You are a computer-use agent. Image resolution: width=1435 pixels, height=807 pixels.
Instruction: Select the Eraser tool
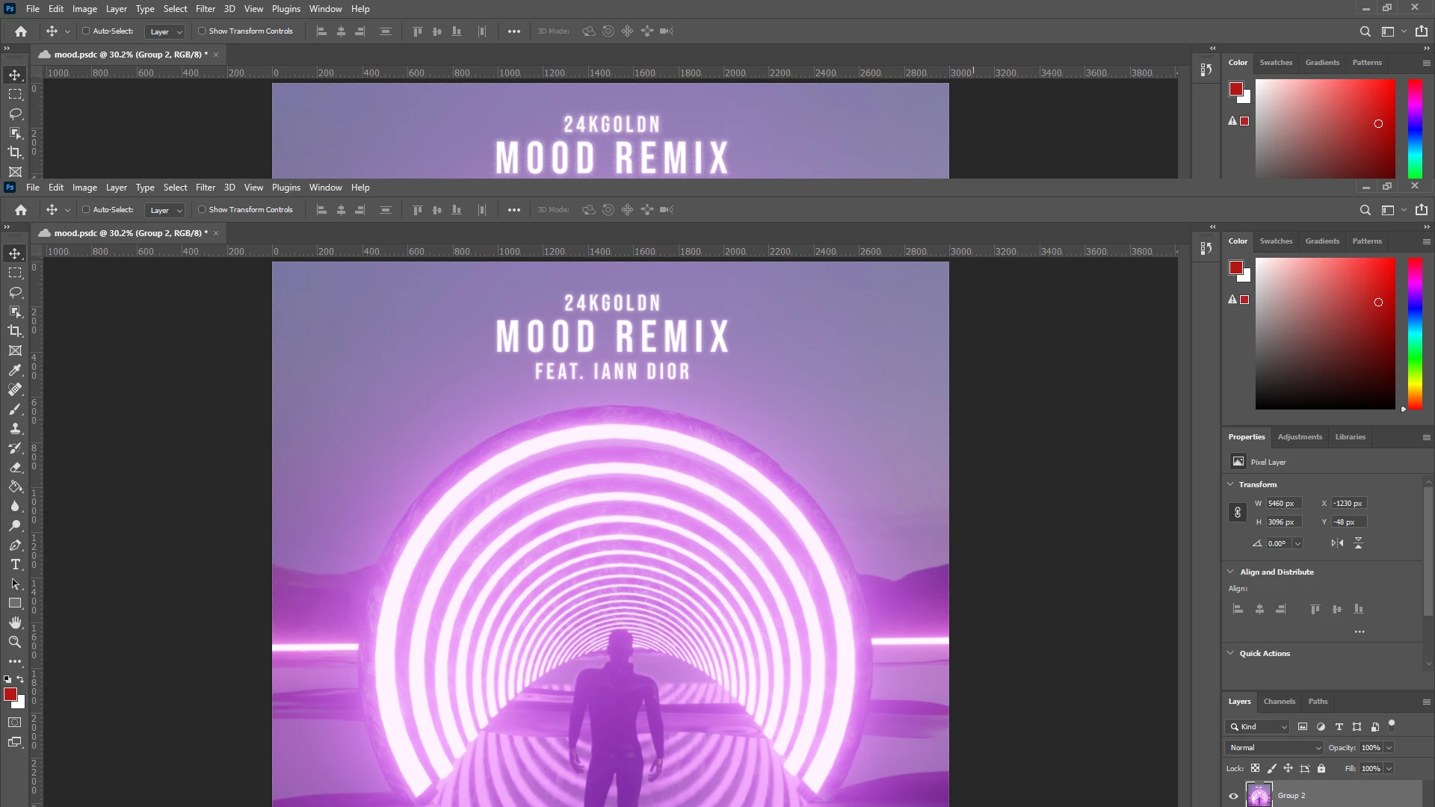pyautogui.click(x=15, y=467)
